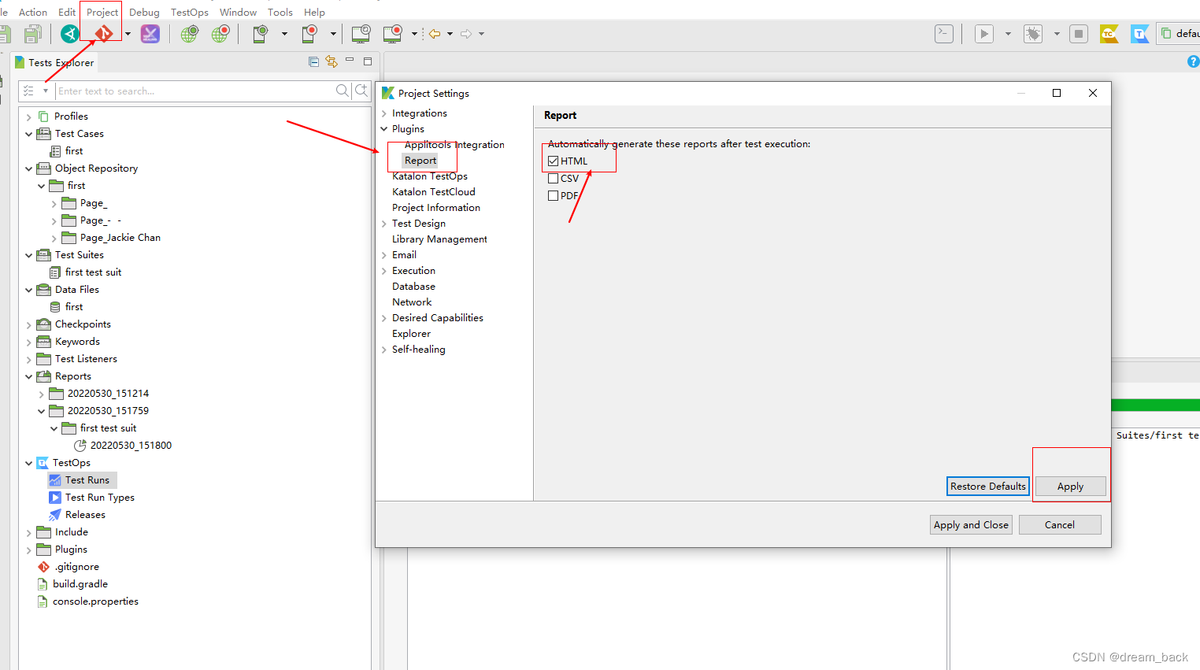Select the build.gradle file
The image size is (1200, 670).
[x=80, y=584]
